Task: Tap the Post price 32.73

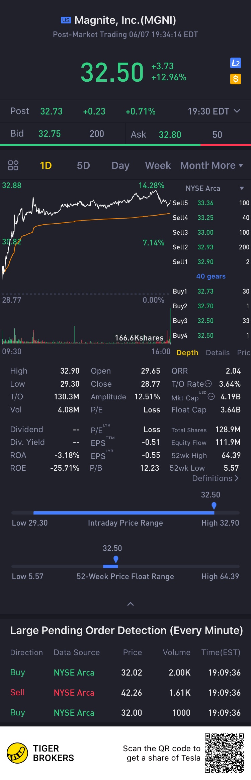Action: (51, 111)
